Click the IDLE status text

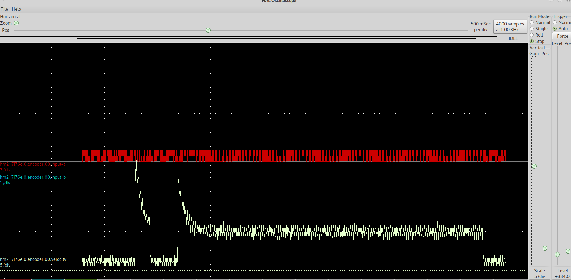point(513,38)
